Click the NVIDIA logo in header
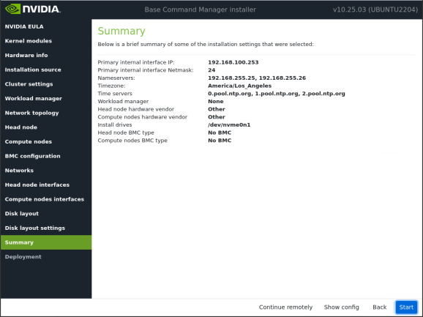Screen dimensions: 423x317 point(33,9)
